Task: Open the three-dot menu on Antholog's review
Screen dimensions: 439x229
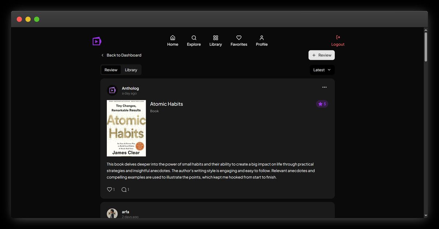Action: pos(324,87)
